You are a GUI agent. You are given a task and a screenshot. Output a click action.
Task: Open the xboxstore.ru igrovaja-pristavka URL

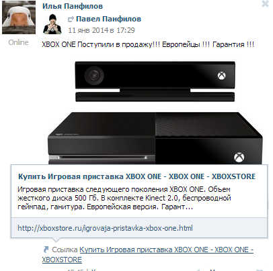[x=105, y=228]
